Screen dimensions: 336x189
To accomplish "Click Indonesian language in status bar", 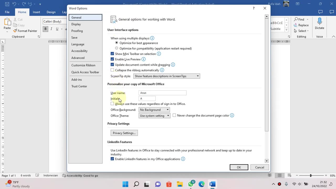I will [51, 175].
